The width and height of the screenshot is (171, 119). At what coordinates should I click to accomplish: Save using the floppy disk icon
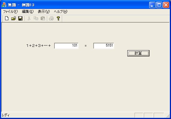(20, 18)
